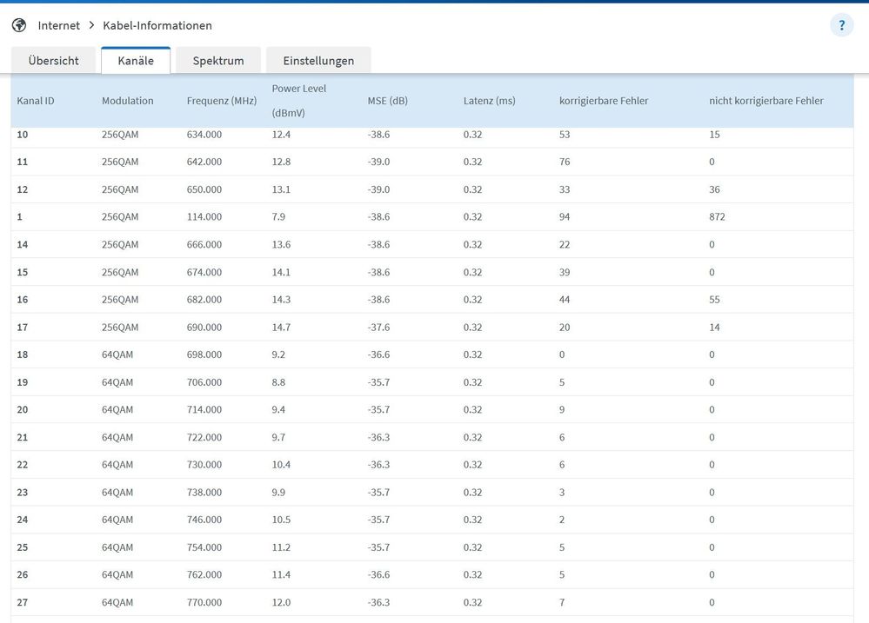Click the 872 uncorrectable errors value
Image resolution: width=869 pixels, height=623 pixels.
coord(717,217)
